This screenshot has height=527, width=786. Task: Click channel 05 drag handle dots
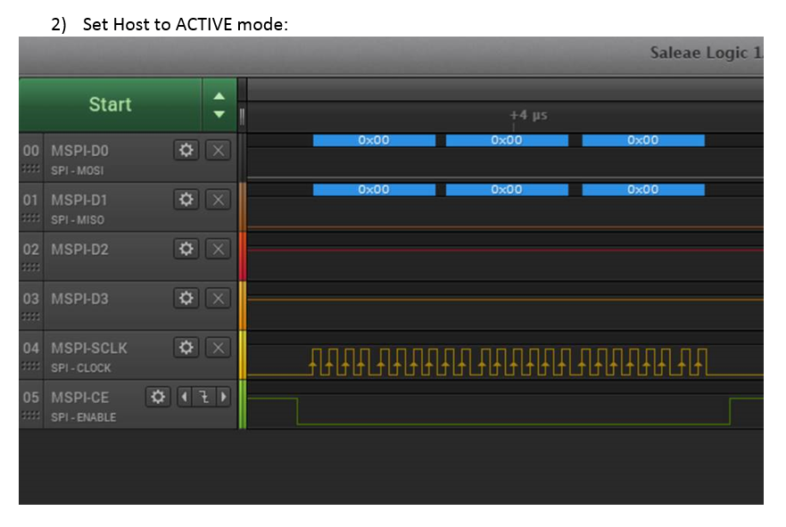click(x=30, y=415)
